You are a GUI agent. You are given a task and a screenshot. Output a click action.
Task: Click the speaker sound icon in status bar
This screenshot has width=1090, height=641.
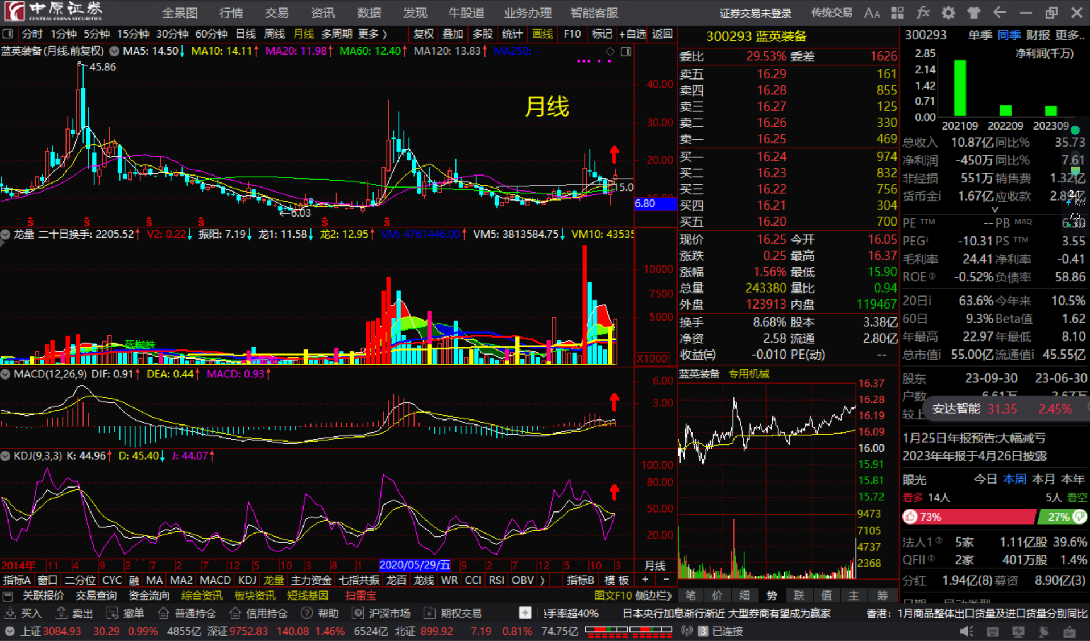(x=966, y=631)
